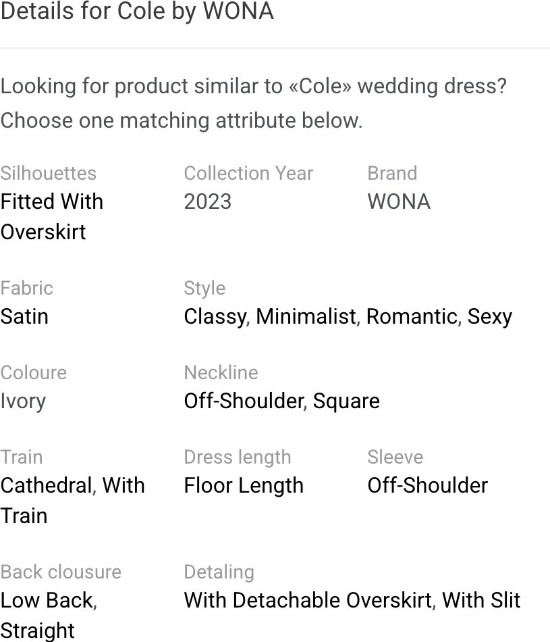Open the Floor Length dress length link
Image resolution: width=550 pixels, height=642 pixels.
[244, 486]
